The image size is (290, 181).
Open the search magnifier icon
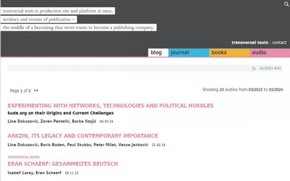pyautogui.click(x=286, y=4)
